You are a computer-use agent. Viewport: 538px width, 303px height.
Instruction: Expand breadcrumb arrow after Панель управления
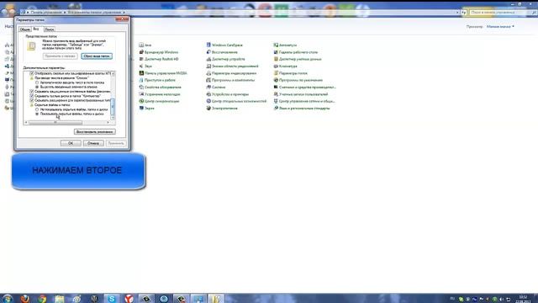pos(65,13)
